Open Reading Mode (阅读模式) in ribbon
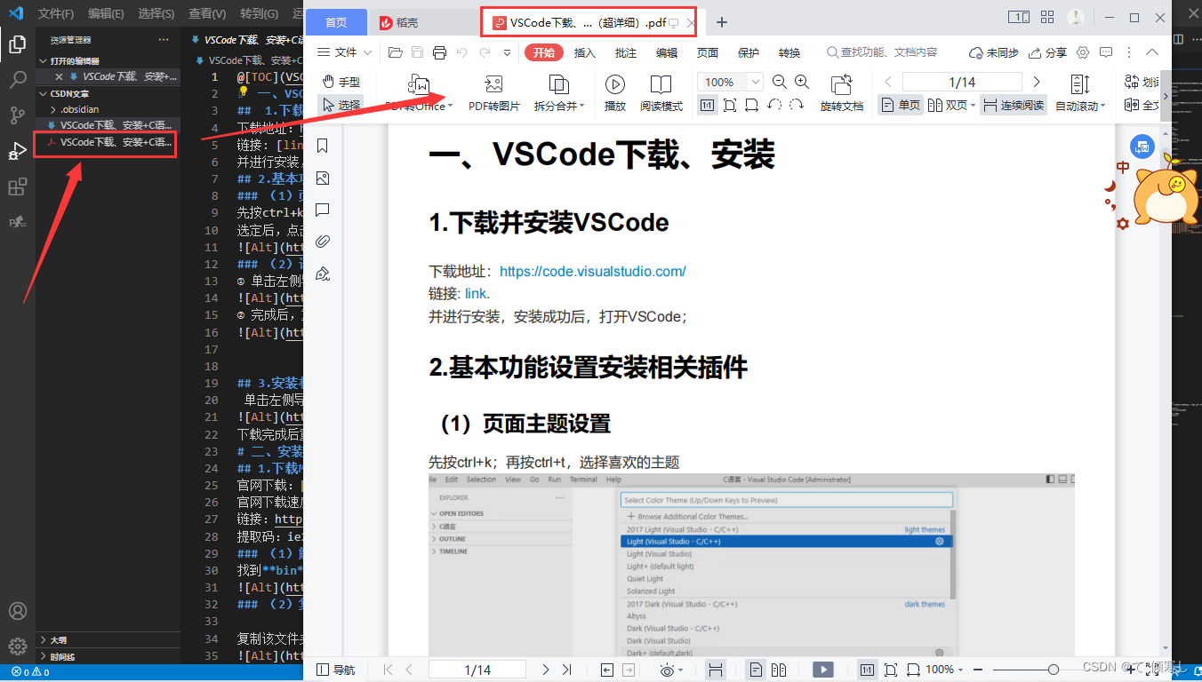The image size is (1202, 682). [661, 94]
